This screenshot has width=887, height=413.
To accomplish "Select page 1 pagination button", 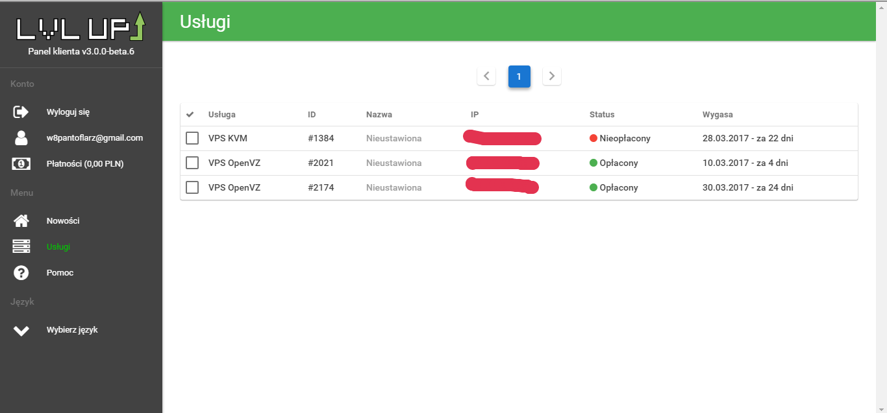I will click(519, 77).
